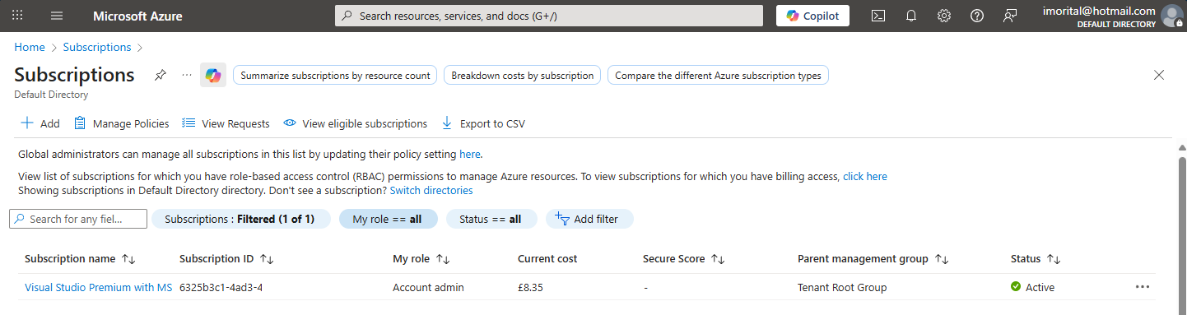Open View Requests
Viewport: 1187px width, 315px height.
point(226,123)
